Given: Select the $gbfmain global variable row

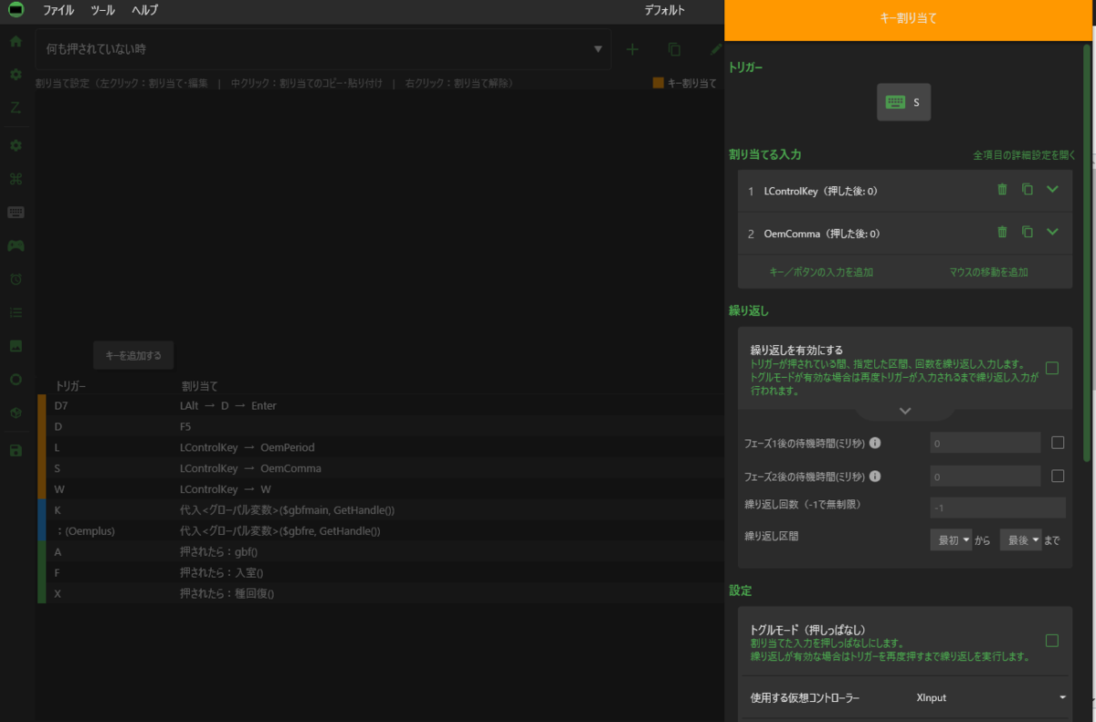Looking at the screenshot, I should click(380, 509).
